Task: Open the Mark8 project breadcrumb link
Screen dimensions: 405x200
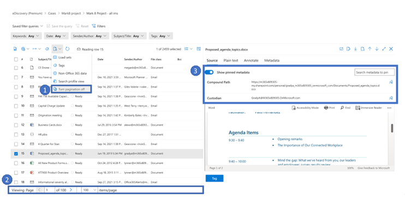Action: tap(71, 14)
